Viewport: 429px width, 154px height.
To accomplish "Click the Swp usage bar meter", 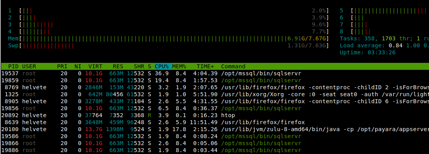I will pyautogui.click(x=168, y=45).
